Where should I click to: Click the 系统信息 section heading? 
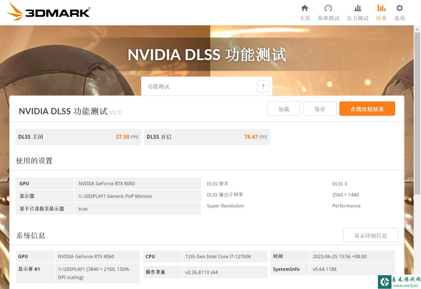coord(31,235)
